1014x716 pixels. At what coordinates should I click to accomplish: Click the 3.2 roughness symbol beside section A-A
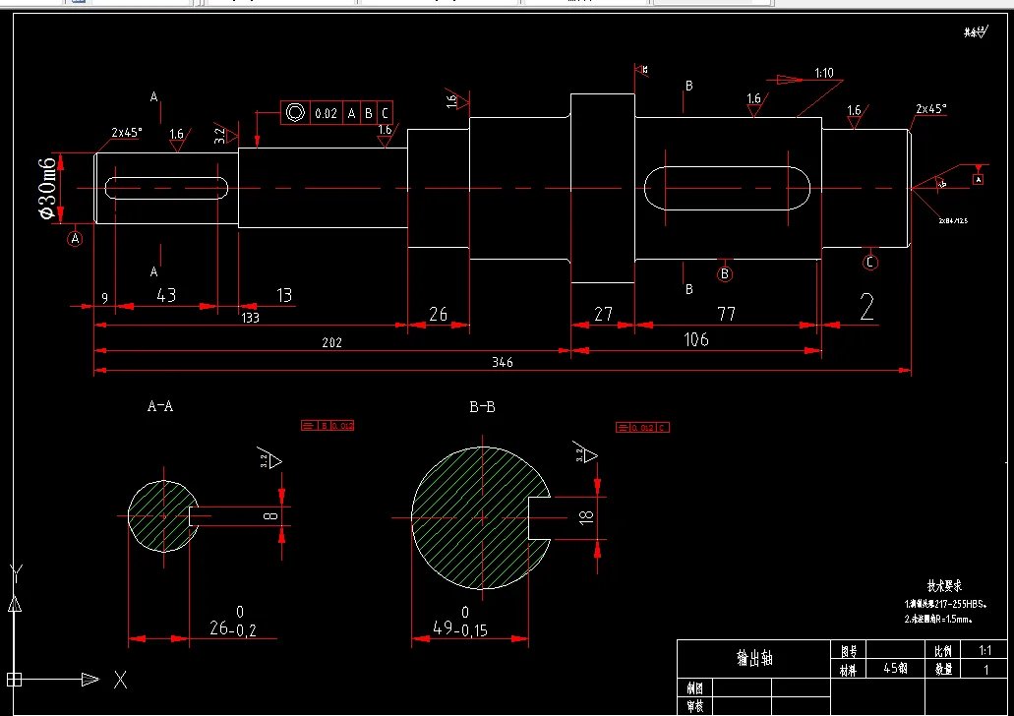pyautogui.click(x=269, y=460)
